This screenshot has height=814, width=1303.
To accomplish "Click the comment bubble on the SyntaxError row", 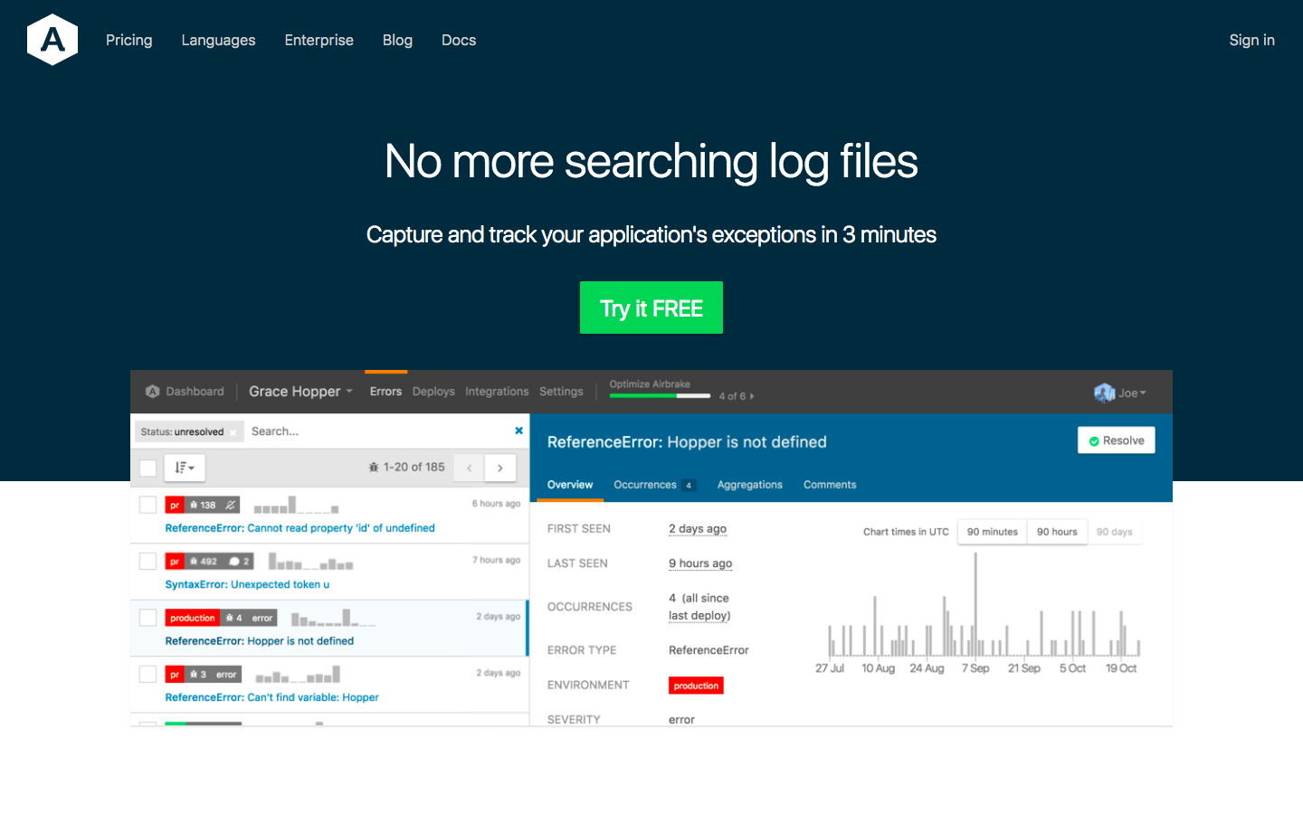I will [x=234, y=562].
